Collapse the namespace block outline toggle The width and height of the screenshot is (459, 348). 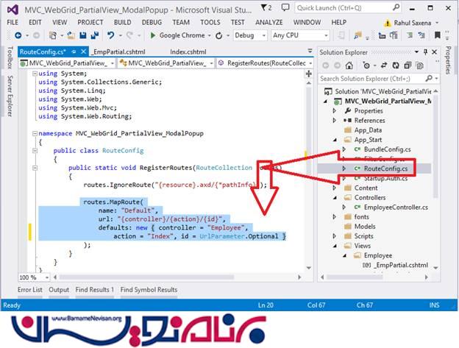pyautogui.click(x=34, y=133)
